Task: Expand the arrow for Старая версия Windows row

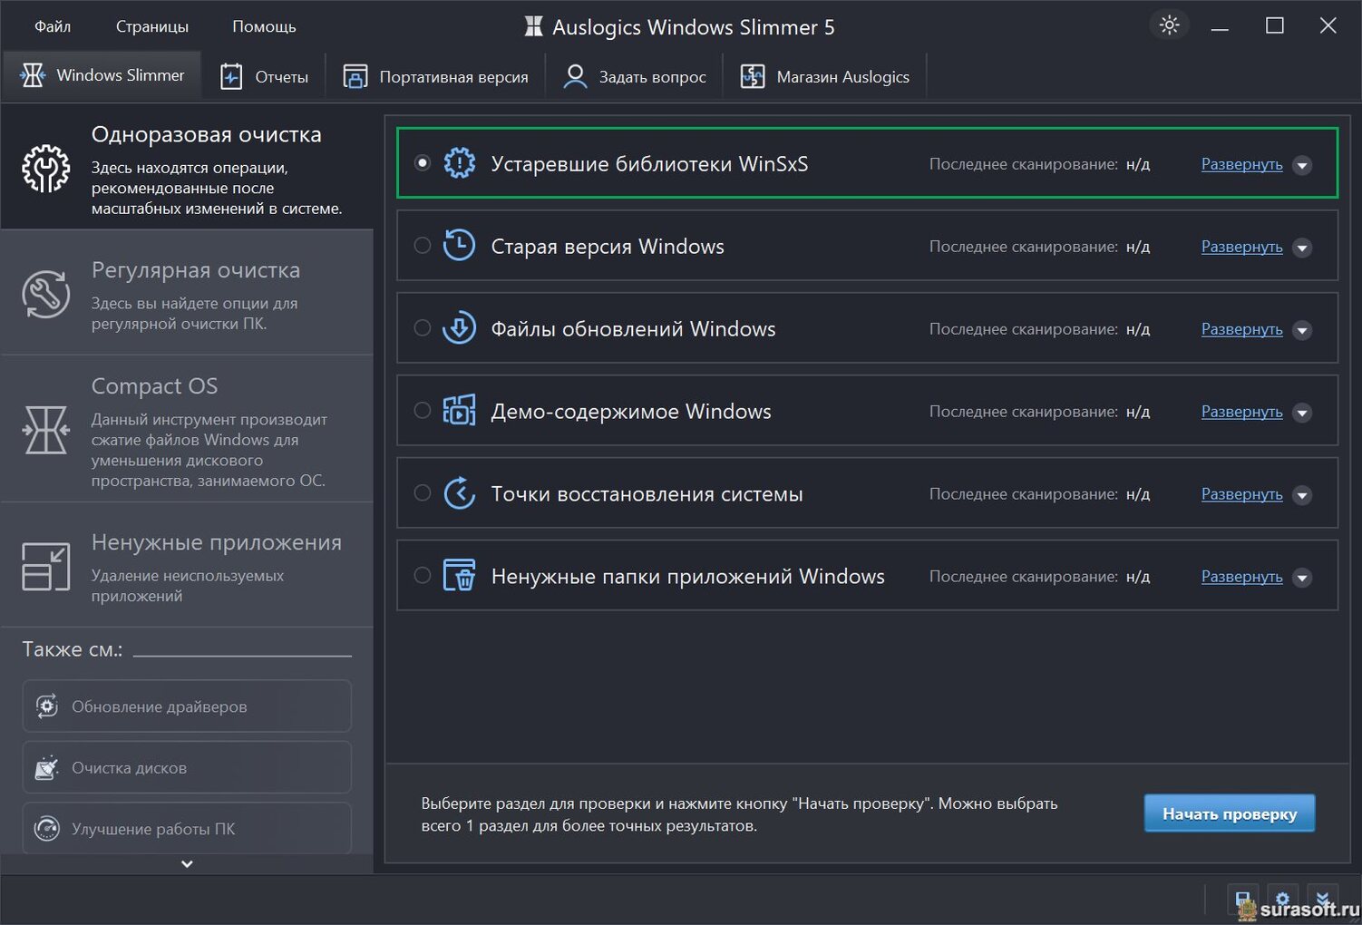Action: pos(1302,248)
